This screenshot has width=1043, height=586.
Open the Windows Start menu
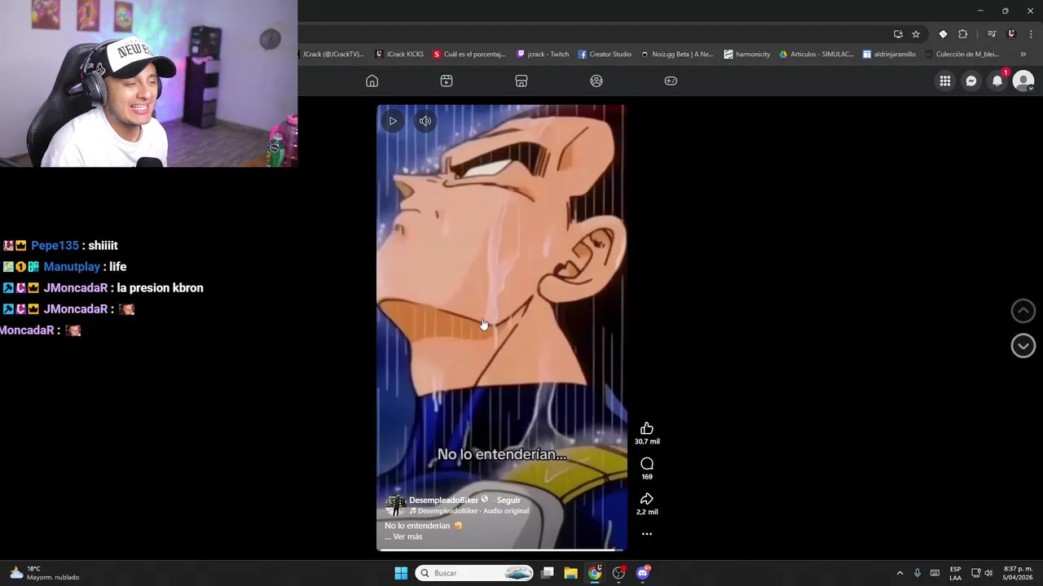point(401,573)
